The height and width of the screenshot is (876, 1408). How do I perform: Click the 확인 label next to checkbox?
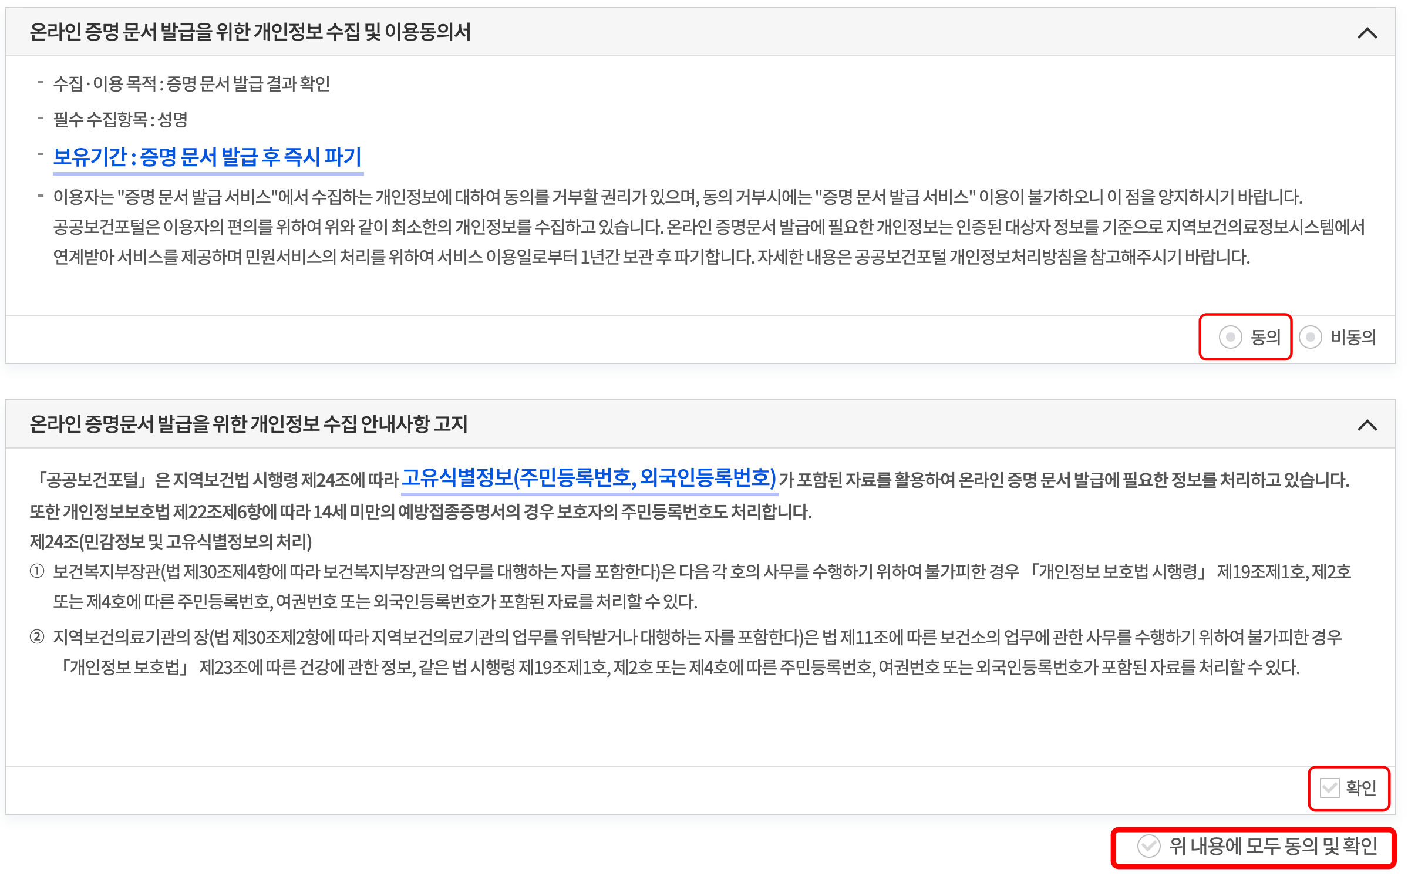1361,788
